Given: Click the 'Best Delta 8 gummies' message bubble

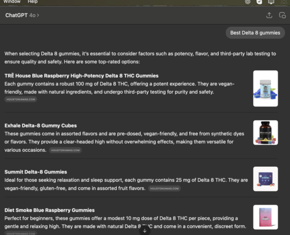Looking at the screenshot, I should pos(255,33).
